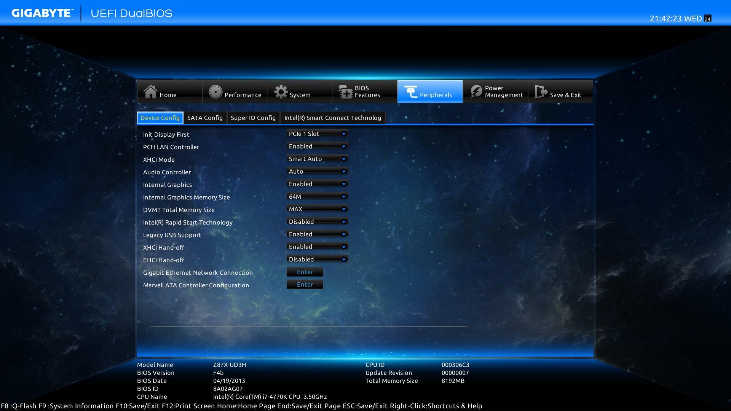Image resolution: width=731 pixels, height=411 pixels.
Task: Select the Legacy USB Support label
Action: (x=172, y=235)
